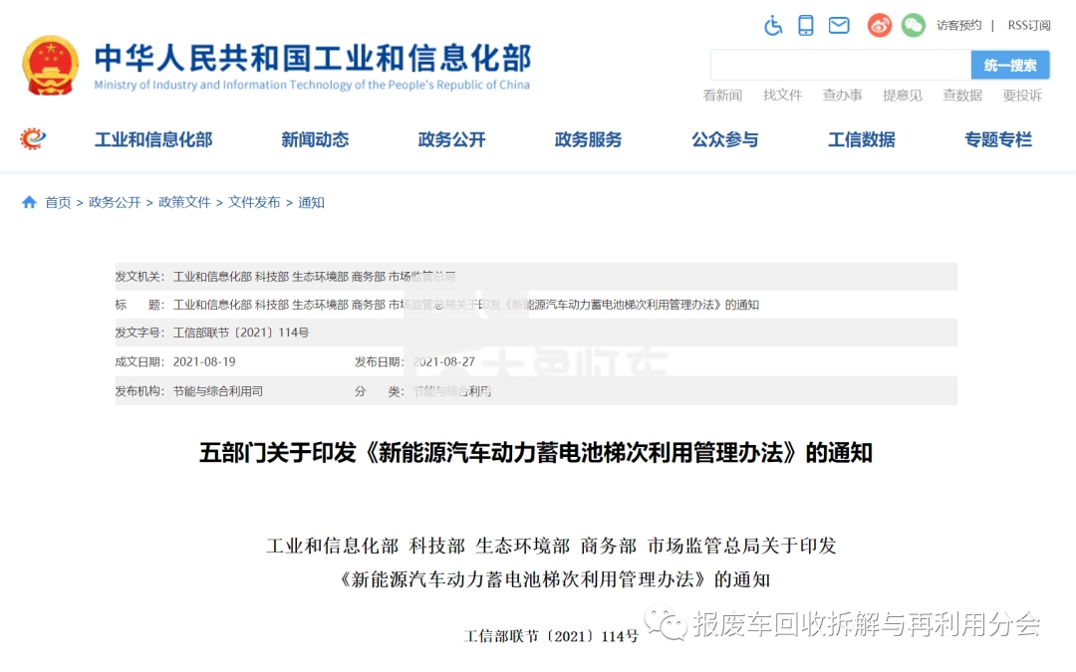Click the national emblem logo
The height and width of the screenshot is (672, 1076).
pos(50,66)
